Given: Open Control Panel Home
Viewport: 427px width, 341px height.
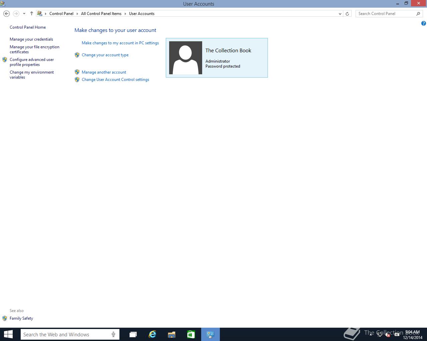Looking at the screenshot, I should click(28, 27).
